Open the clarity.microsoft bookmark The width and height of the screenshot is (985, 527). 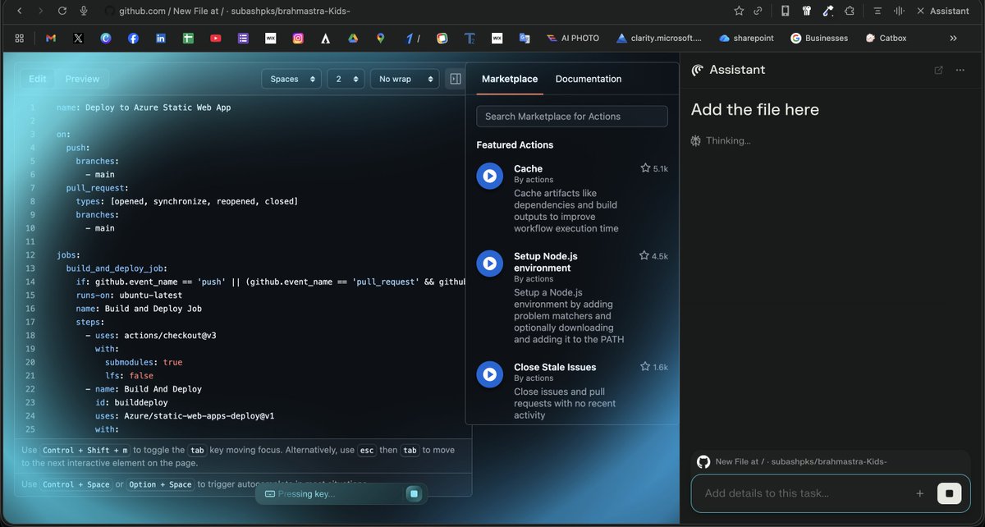click(659, 38)
